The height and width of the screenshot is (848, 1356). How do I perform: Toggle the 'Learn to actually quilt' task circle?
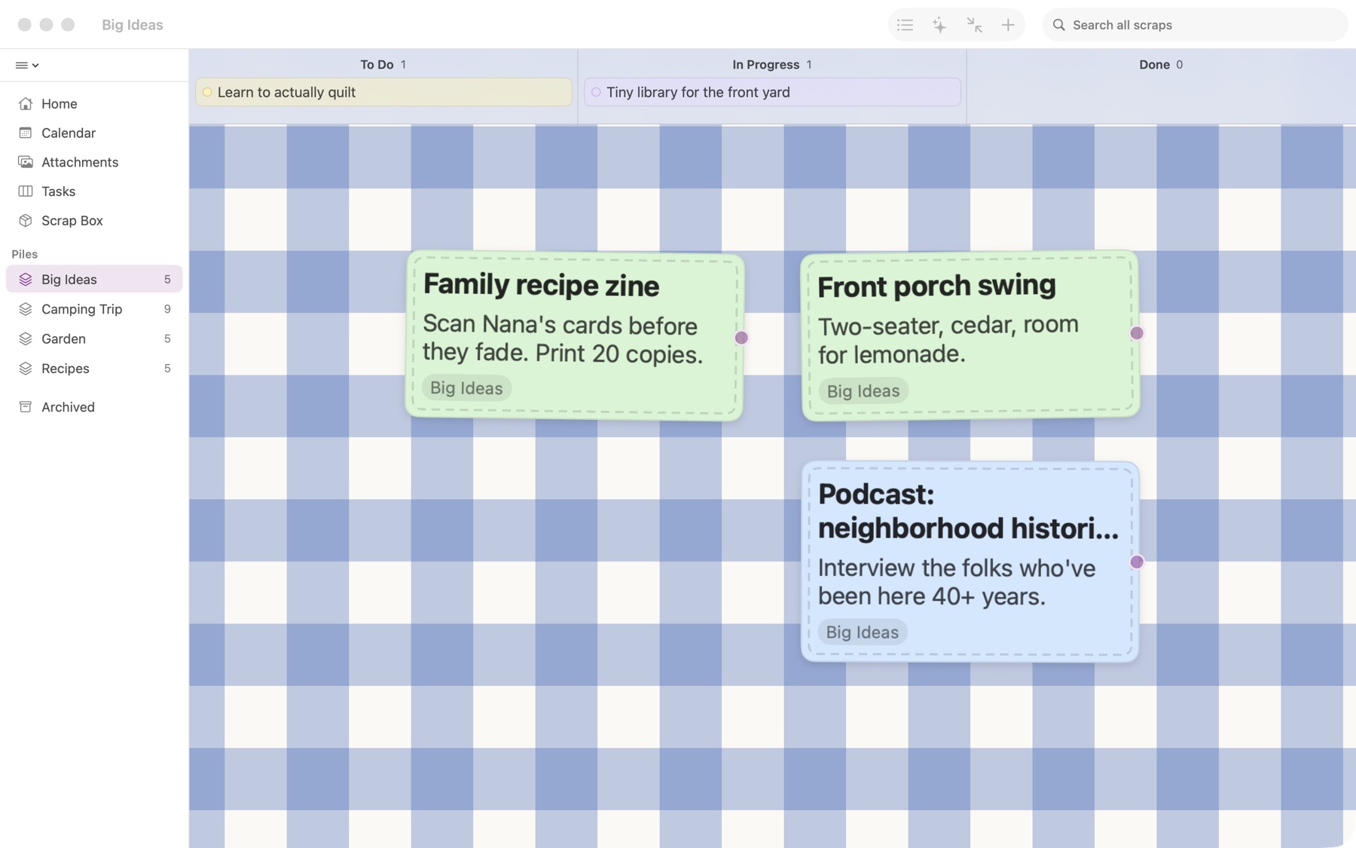(x=207, y=92)
